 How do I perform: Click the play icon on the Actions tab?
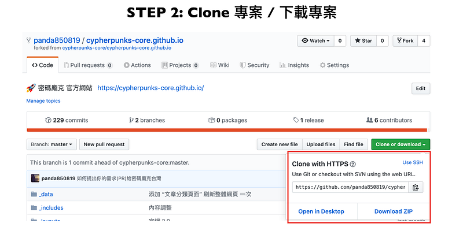pos(126,65)
